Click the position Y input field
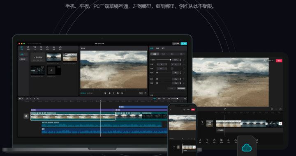Viewport: 296px width, 156px height. pyautogui.click(x=175, y=64)
